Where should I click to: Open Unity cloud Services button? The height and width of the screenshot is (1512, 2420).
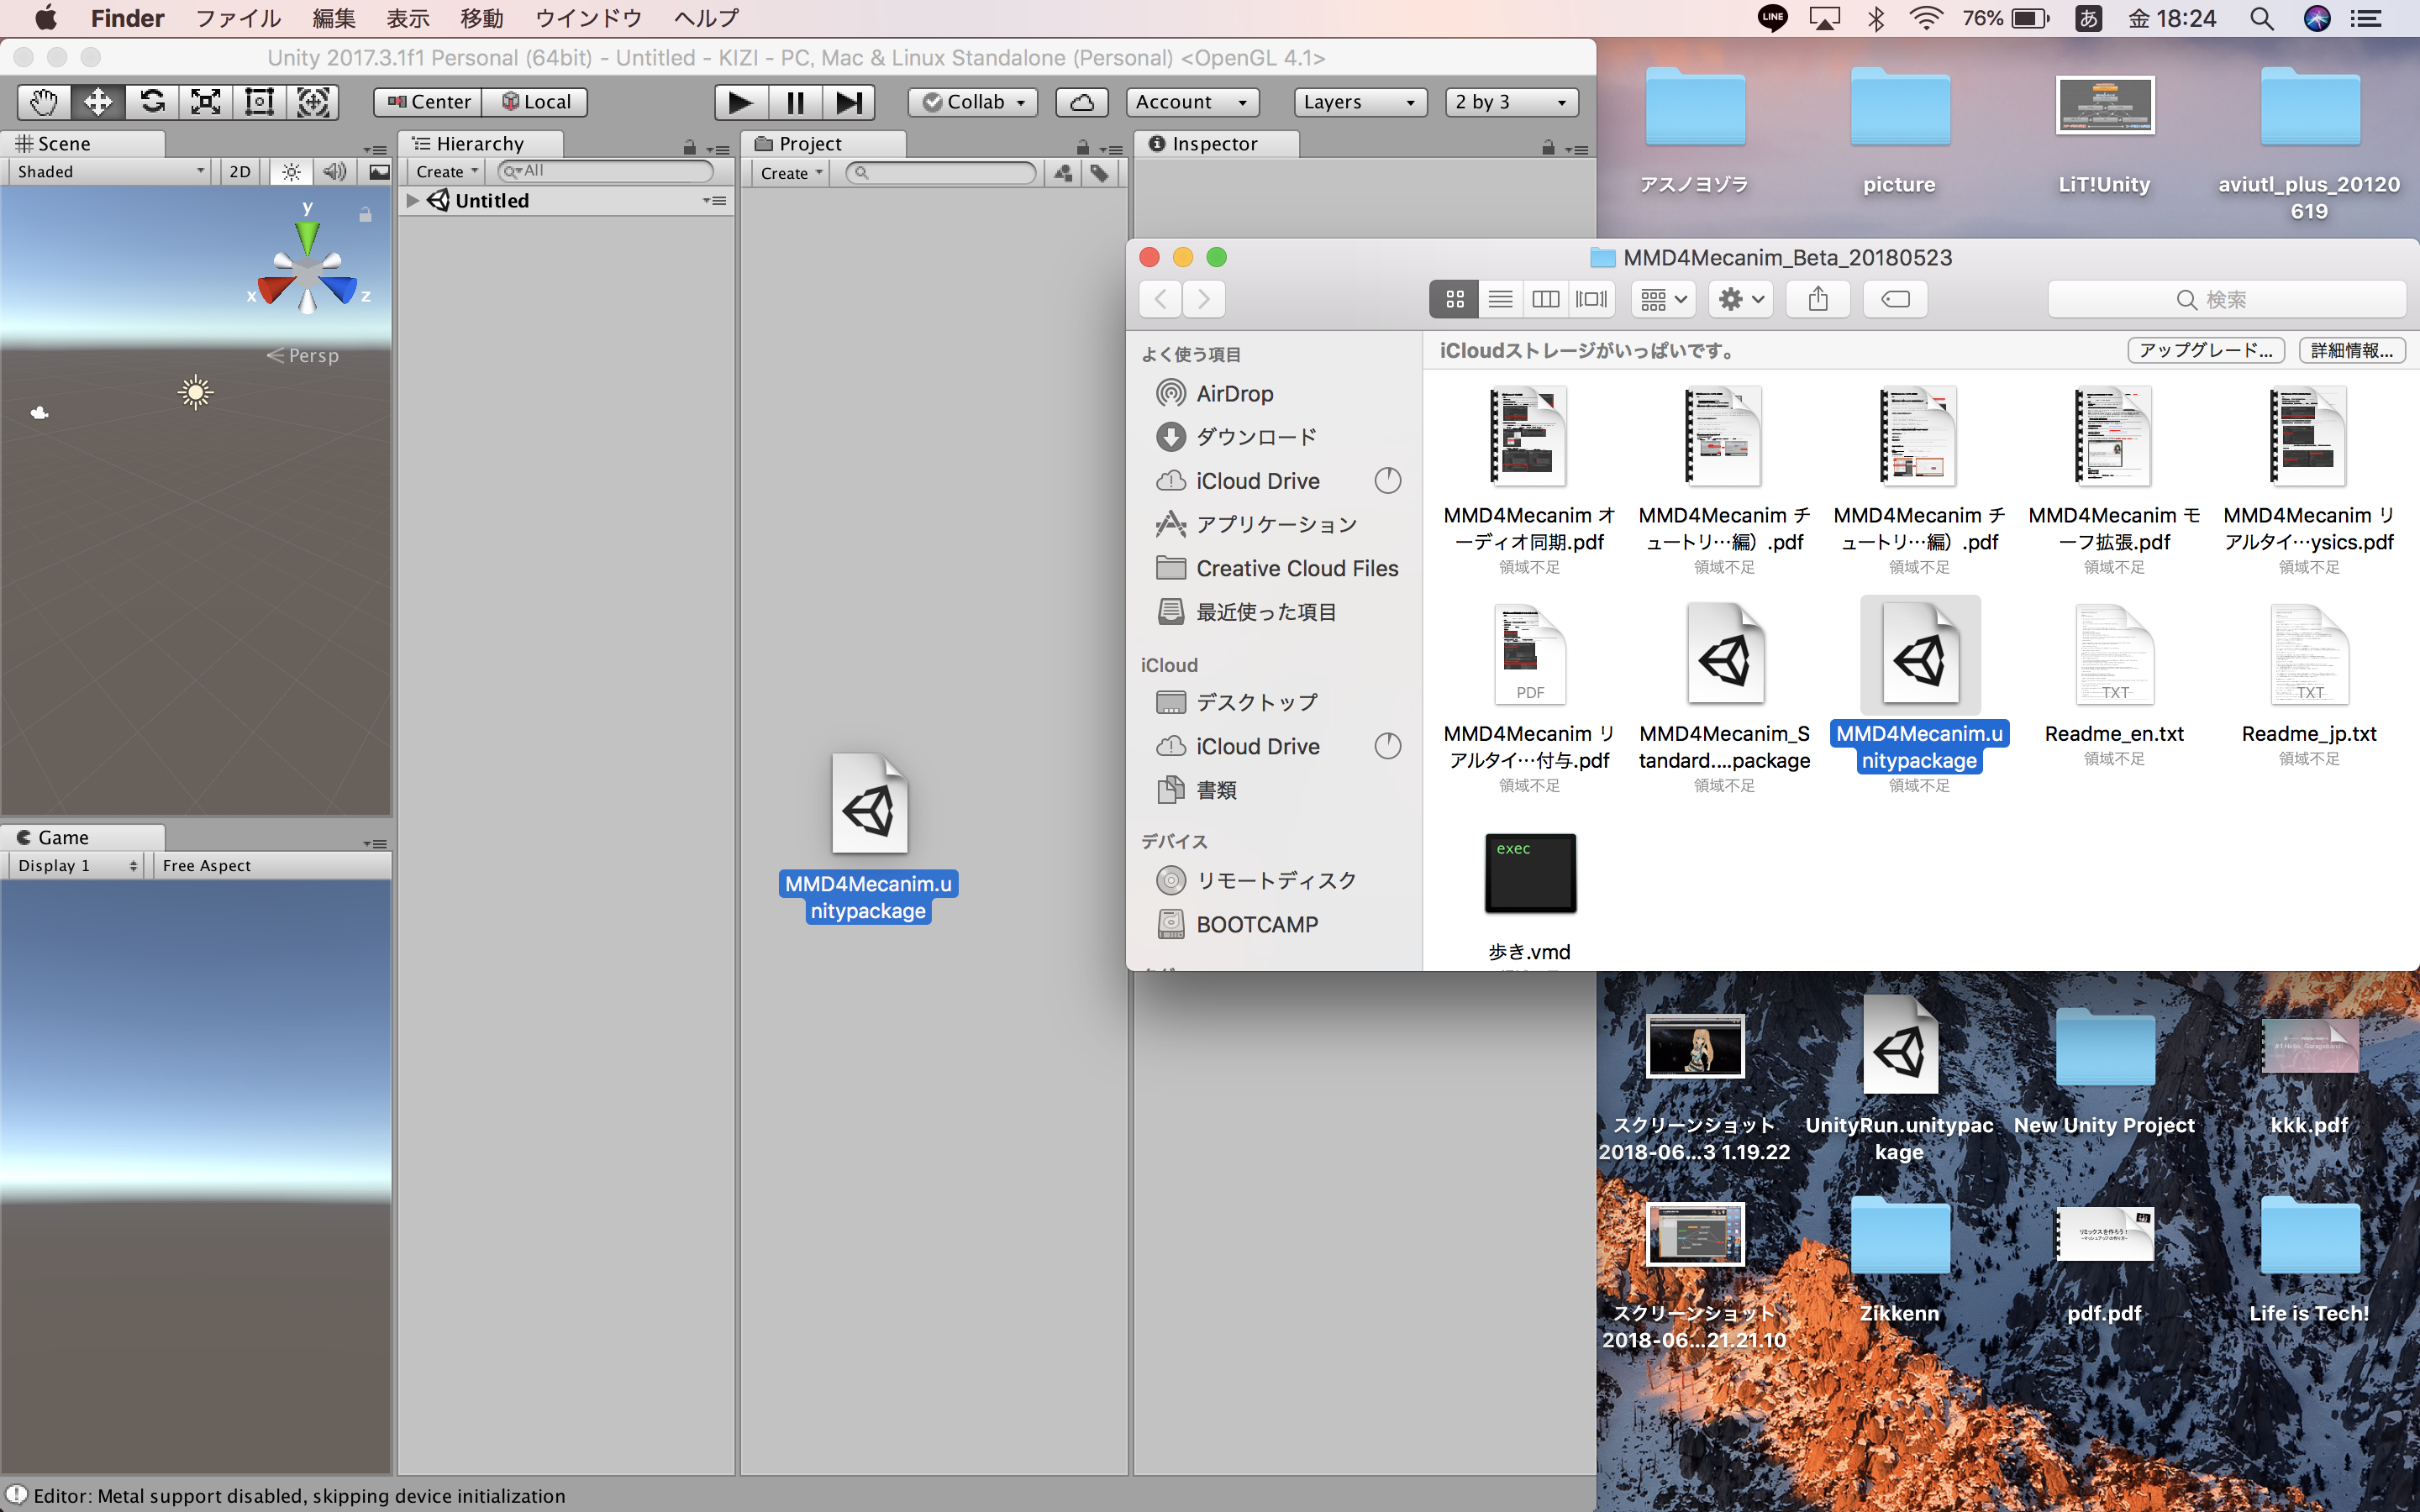click(1082, 102)
